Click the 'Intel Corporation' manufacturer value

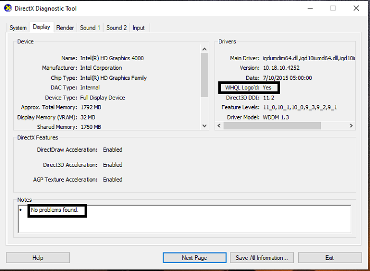click(101, 68)
